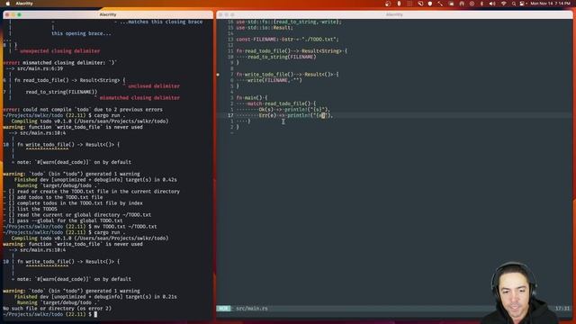
Task: Open the Apple menu
Action: click(x=7, y=4)
